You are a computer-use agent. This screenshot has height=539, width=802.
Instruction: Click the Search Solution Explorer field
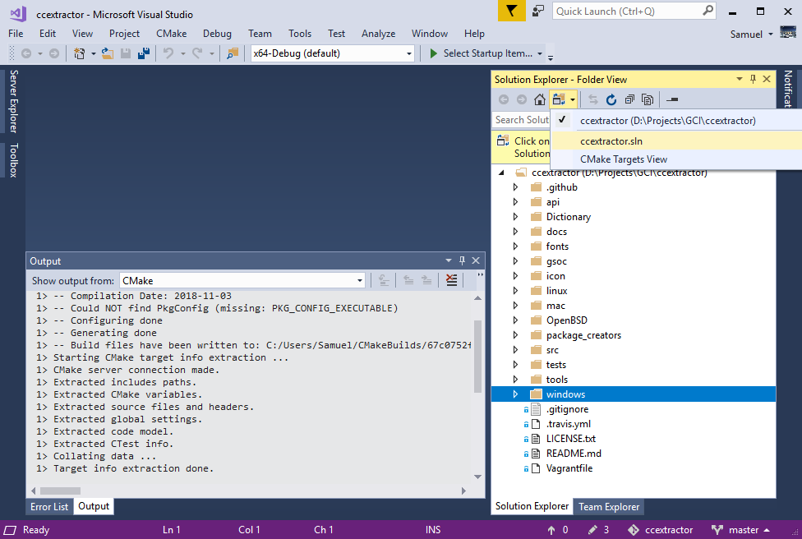coord(521,120)
